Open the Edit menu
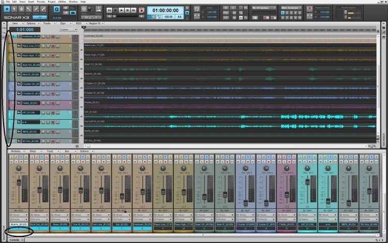The height and width of the screenshot is (243, 388). pos(14,2)
